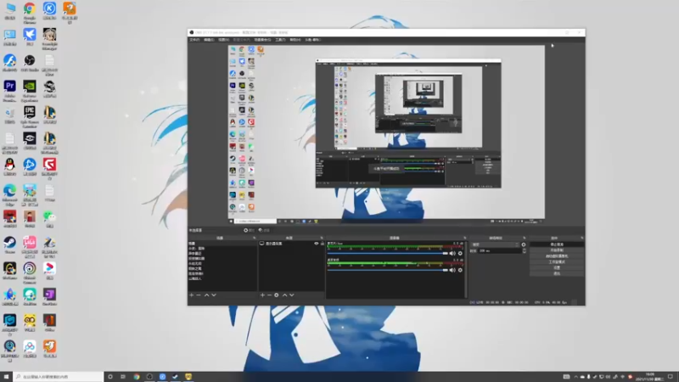Open the QQ penguin desktop icon

tap(9, 167)
